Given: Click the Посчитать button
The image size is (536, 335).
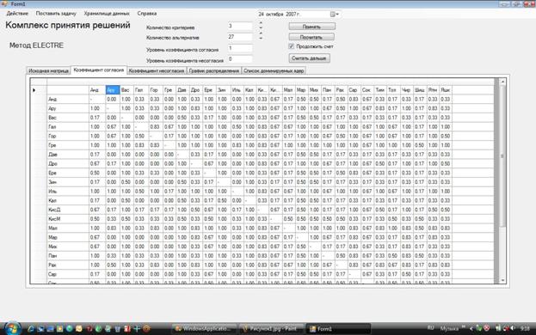Looking at the screenshot, I should coord(311,37).
